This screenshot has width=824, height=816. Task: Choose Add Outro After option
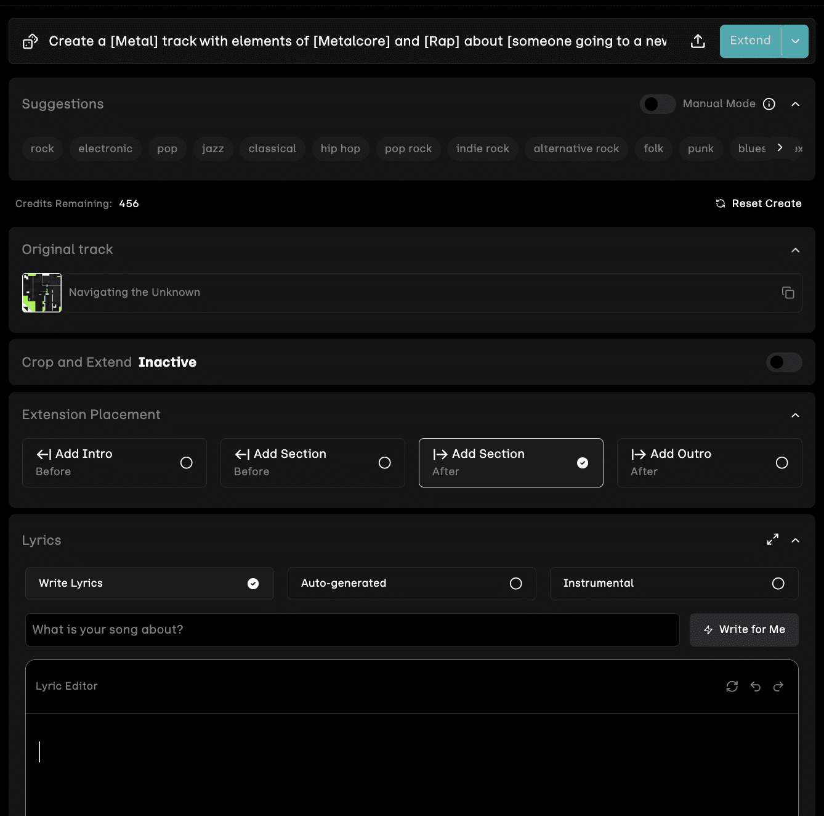(x=709, y=463)
